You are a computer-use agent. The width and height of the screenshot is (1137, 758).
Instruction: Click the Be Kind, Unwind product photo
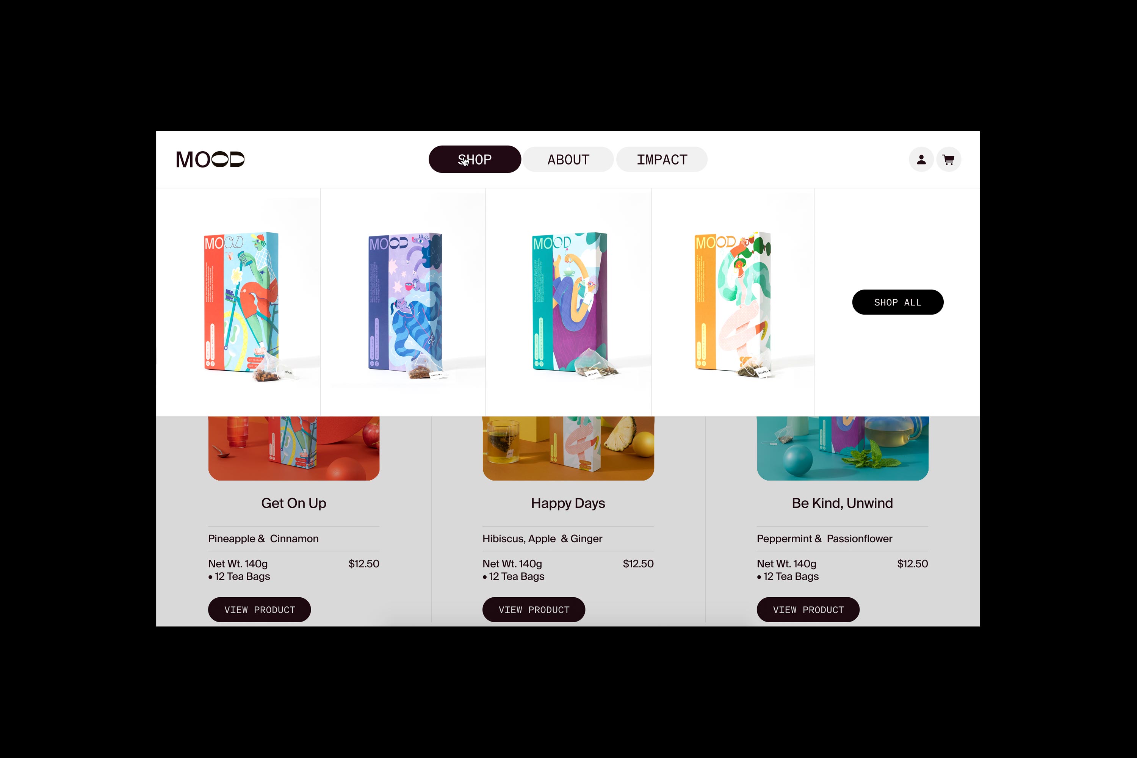click(x=843, y=448)
